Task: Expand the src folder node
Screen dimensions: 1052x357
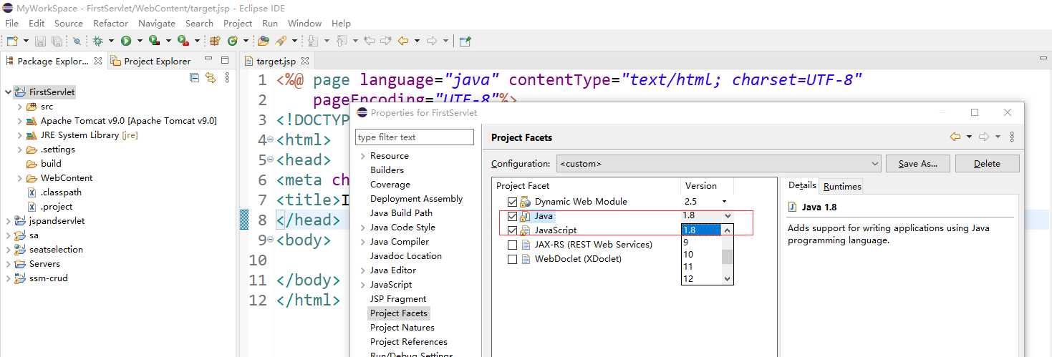Action: [20, 107]
